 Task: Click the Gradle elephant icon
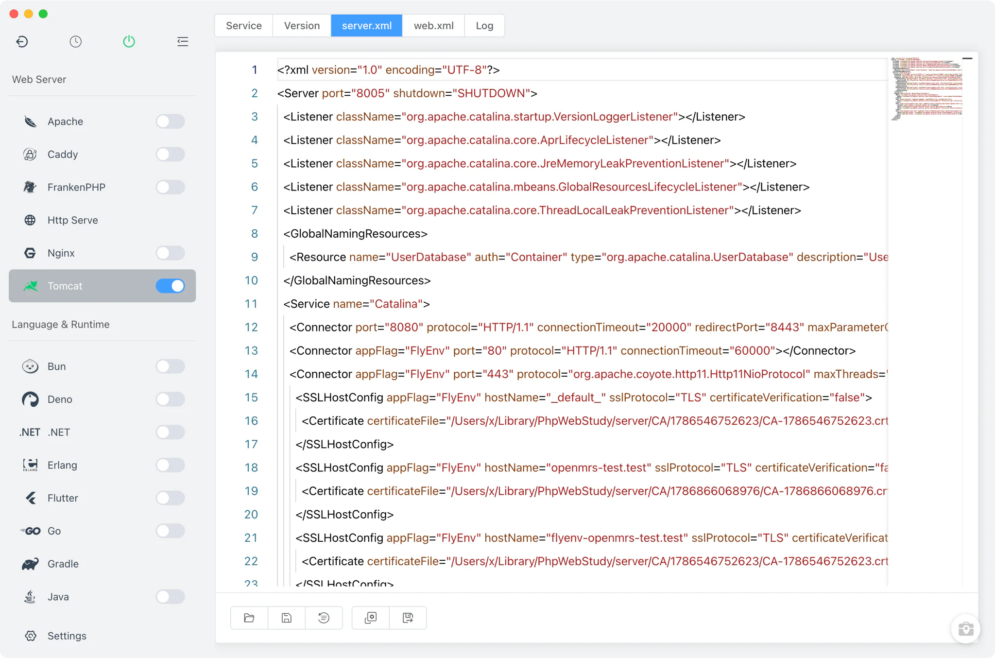pos(30,564)
